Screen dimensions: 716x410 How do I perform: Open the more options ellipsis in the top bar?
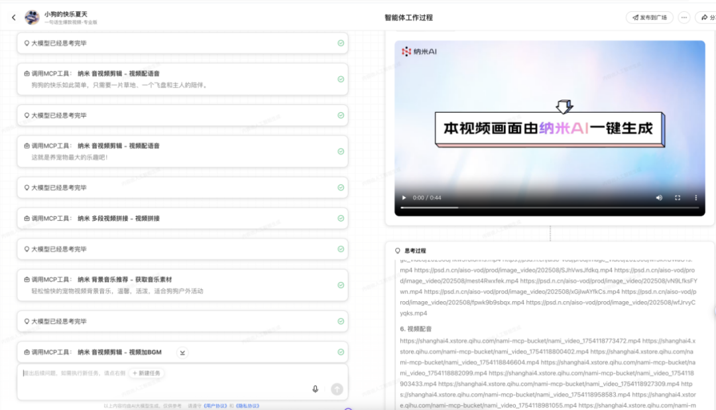684,18
